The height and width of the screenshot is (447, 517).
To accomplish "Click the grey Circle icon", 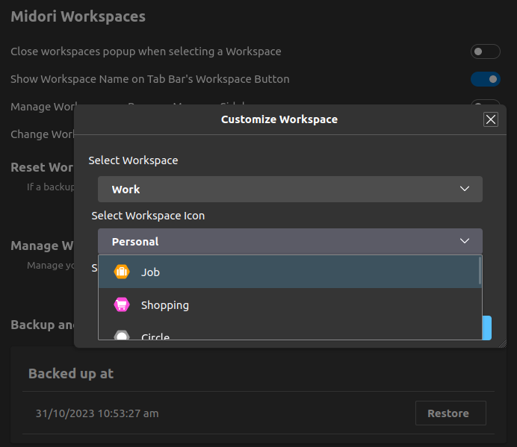I will pos(122,335).
